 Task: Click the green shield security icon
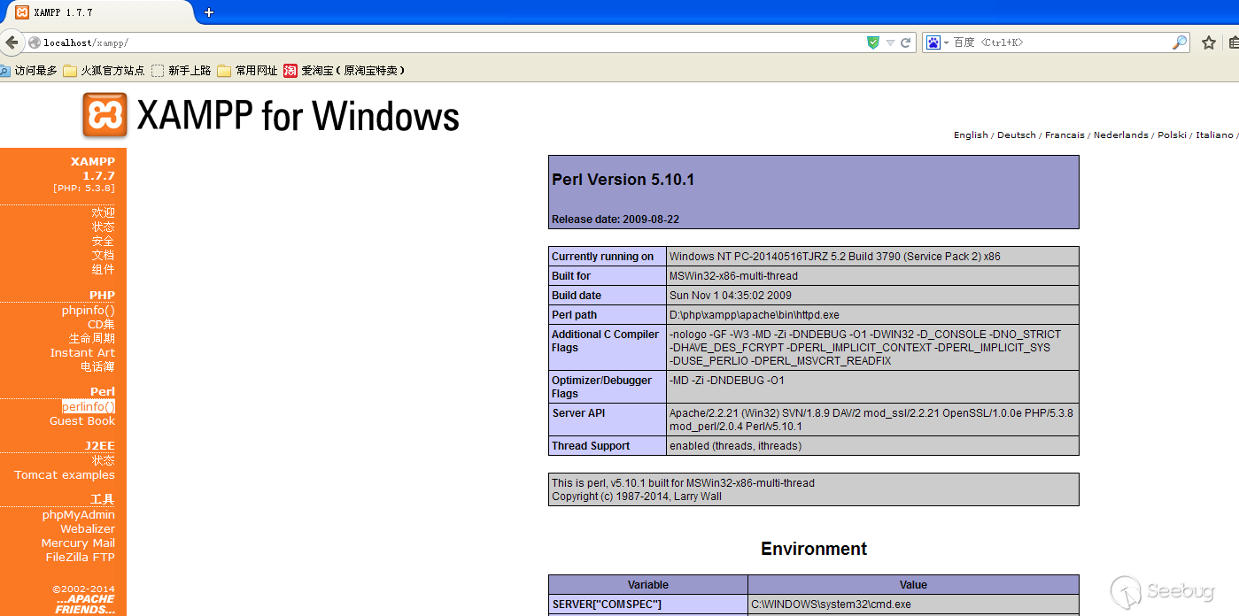(x=873, y=42)
